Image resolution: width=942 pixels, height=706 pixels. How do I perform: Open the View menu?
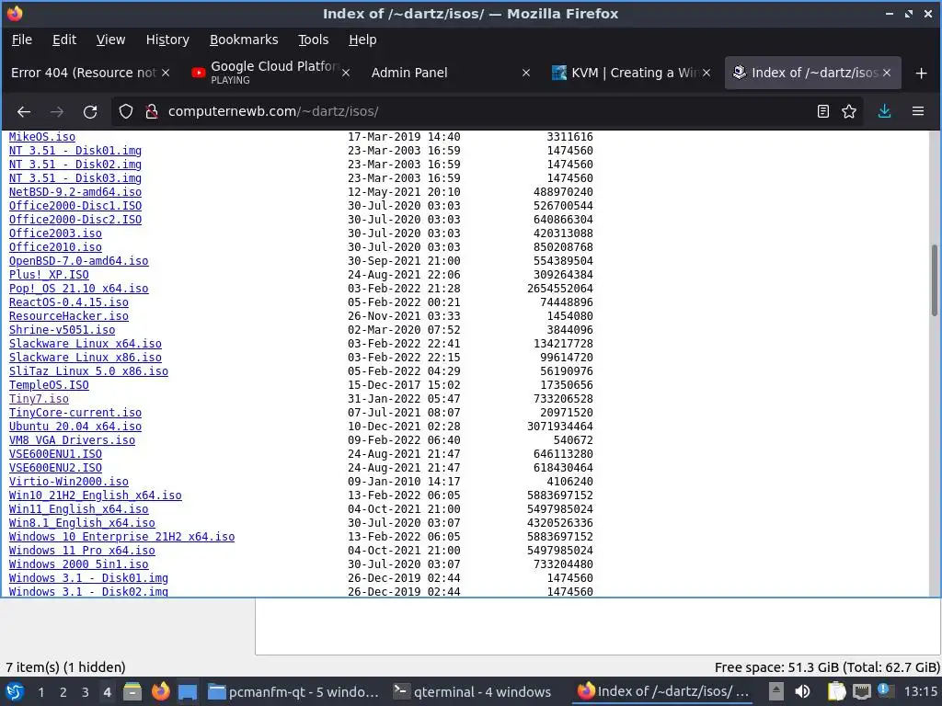110,40
